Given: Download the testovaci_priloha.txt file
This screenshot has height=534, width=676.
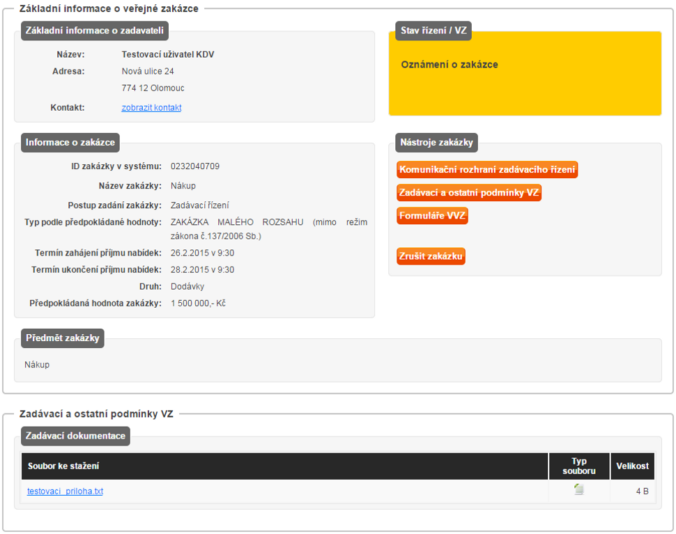Looking at the screenshot, I should [x=65, y=492].
